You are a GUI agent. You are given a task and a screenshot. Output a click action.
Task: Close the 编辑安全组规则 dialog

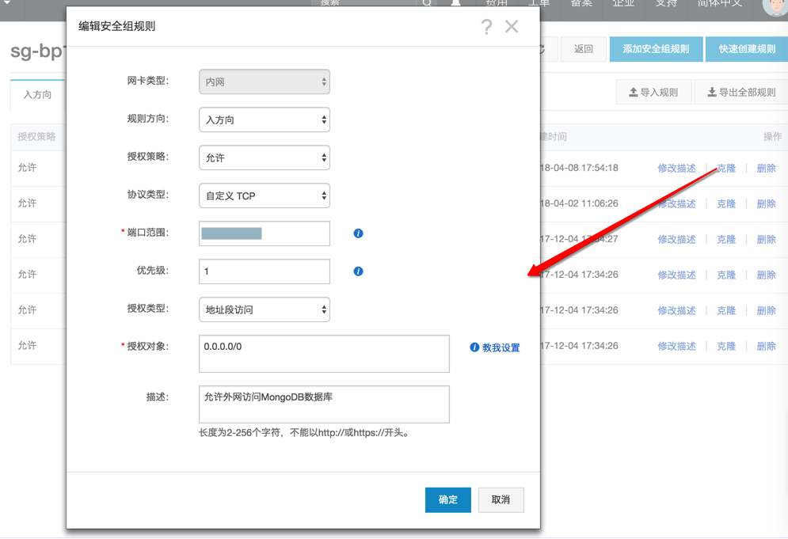pos(512,26)
